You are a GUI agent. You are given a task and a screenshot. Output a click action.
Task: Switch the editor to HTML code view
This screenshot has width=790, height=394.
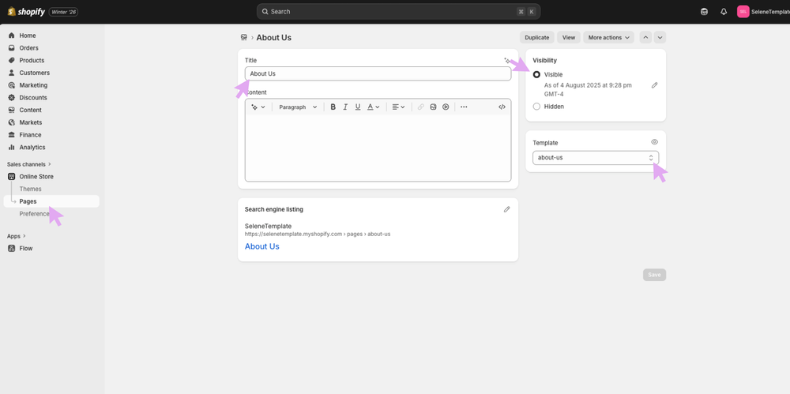(502, 107)
